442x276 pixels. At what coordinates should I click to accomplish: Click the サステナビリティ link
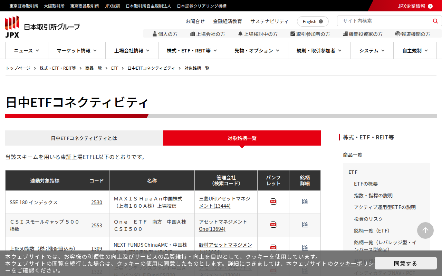269,21
